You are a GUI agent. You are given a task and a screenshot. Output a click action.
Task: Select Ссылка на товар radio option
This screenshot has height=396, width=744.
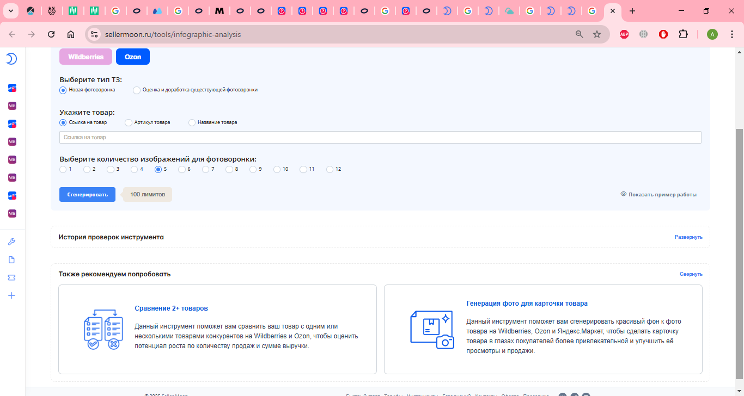pos(63,122)
